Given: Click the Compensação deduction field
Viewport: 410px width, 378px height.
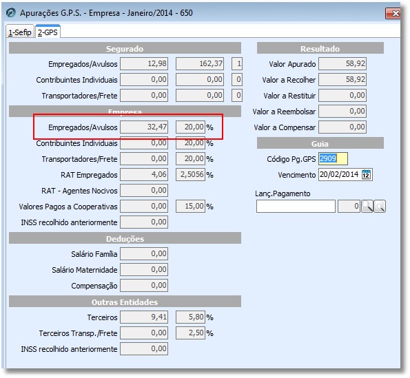Looking at the screenshot, I should tap(144, 285).
